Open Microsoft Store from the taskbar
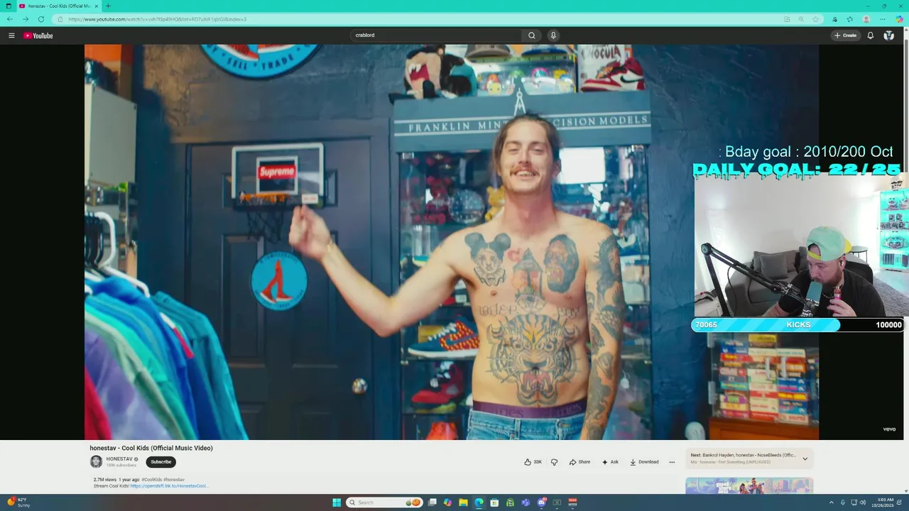The height and width of the screenshot is (511, 909). point(494,502)
